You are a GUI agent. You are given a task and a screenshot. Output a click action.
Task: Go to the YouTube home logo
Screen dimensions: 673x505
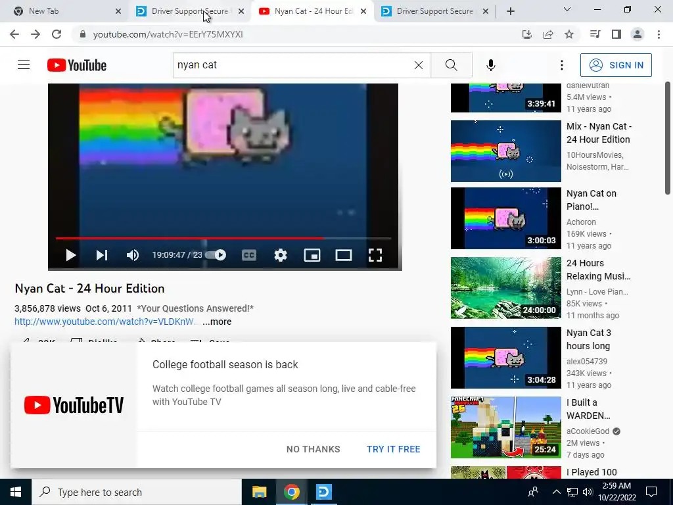pyautogui.click(x=77, y=65)
